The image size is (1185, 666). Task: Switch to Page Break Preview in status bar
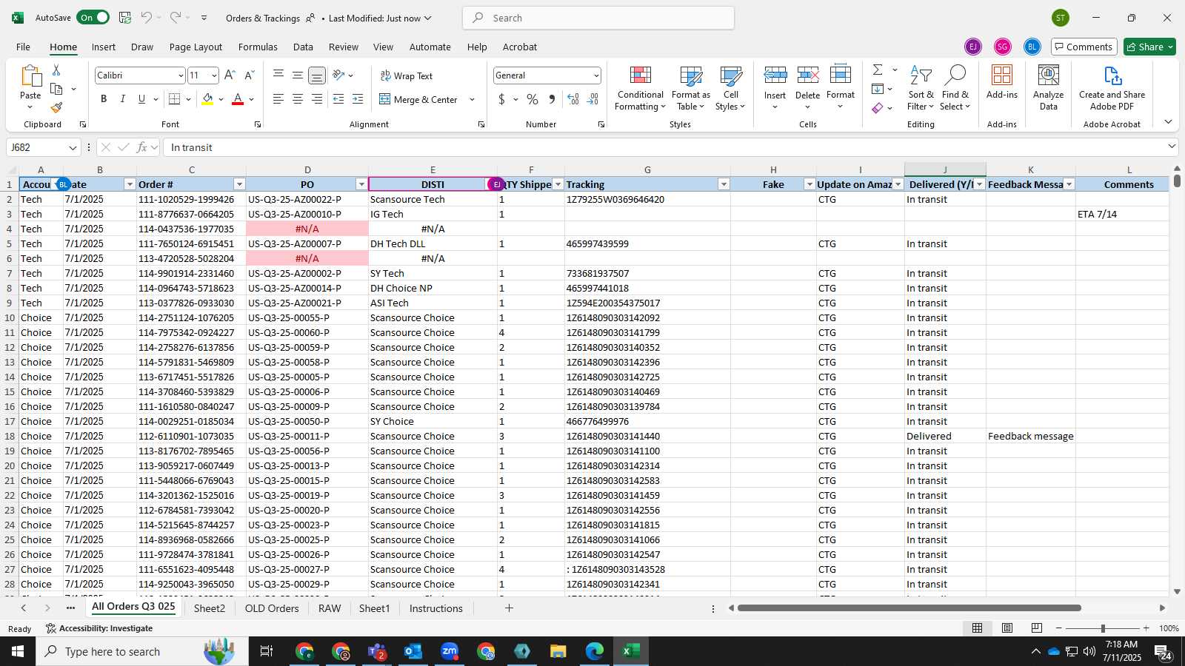pos(1037,628)
